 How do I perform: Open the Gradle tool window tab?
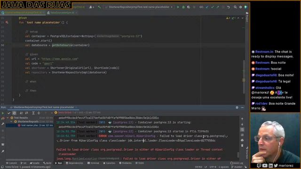pos(34,163)
